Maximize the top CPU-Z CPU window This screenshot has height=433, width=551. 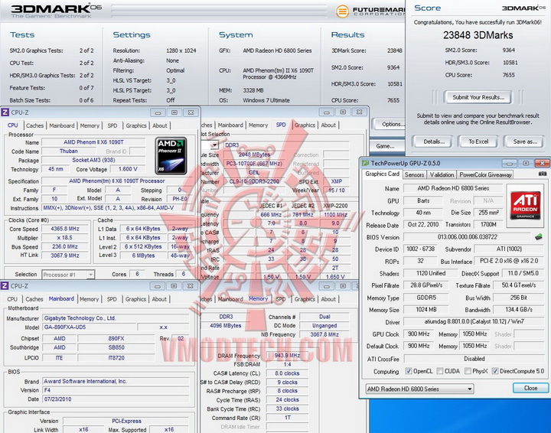[x=174, y=112]
